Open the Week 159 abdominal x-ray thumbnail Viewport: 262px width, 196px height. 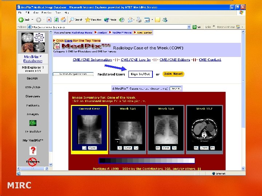(128, 133)
